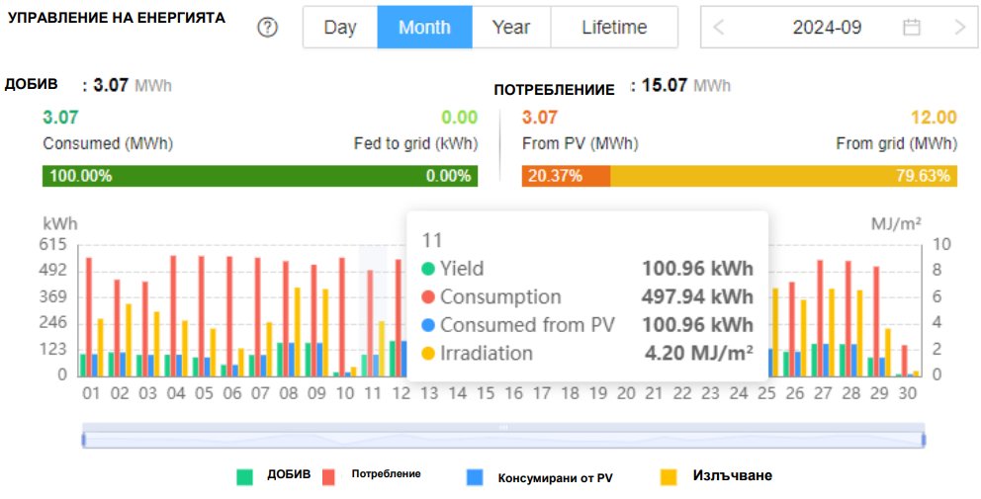The width and height of the screenshot is (981, 499).
Task: Click the 2024-09 date field
Action: 827,27
